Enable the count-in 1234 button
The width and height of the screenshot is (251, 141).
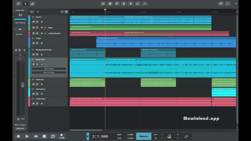pos(61,136)
